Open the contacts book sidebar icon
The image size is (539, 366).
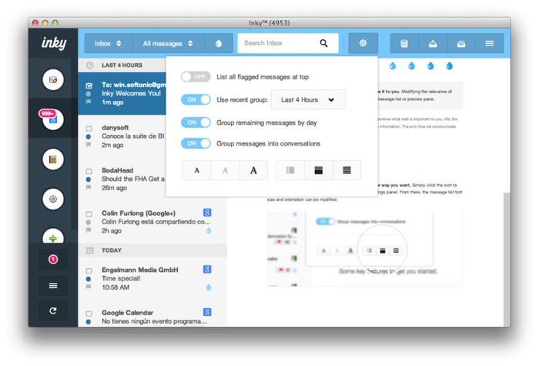tap(53, 159)
